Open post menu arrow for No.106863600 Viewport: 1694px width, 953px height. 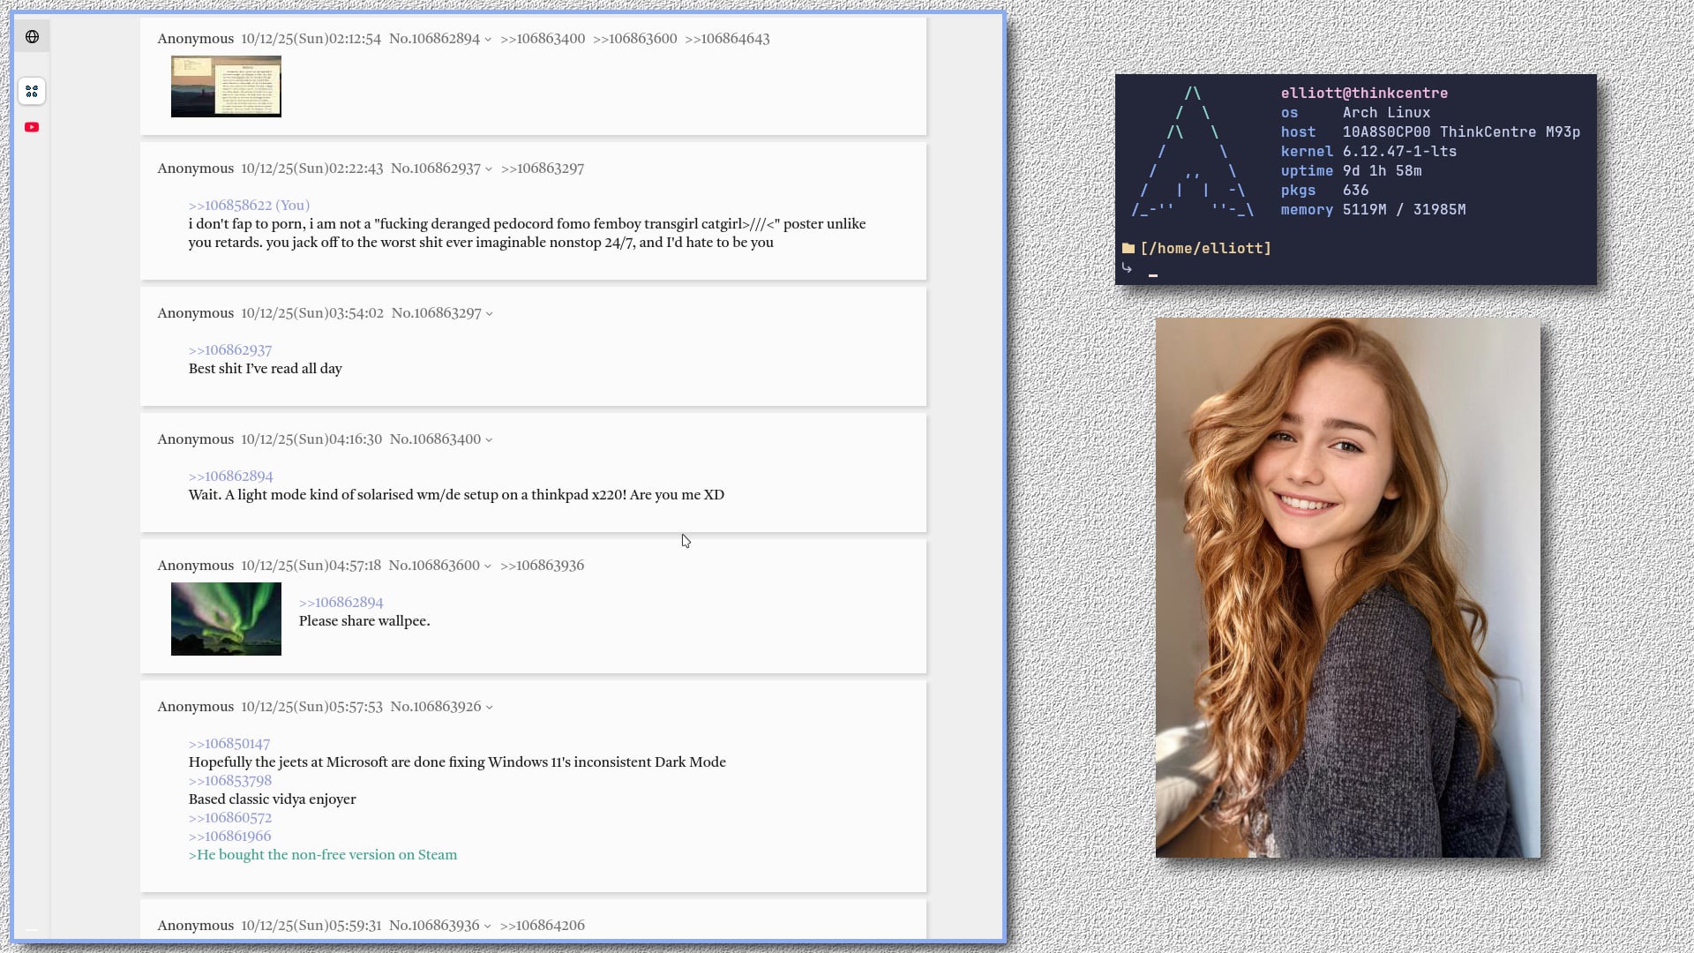[488, 567]
